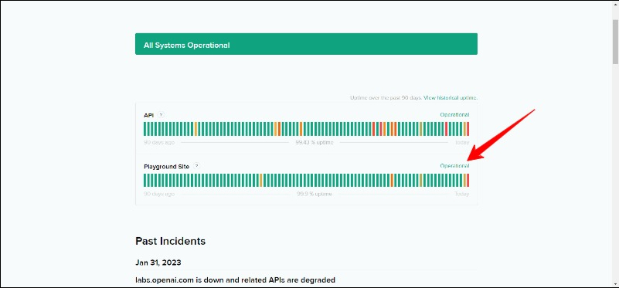Click the All Systems Operational banner

point(306,44)
